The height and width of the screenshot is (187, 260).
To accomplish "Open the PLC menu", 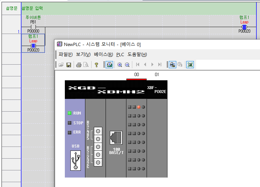I will click(x=120, y=55).
